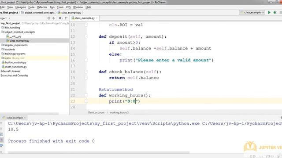282x158 pixels.
Task: Open the Navigate menu
Action: (x=21, y=7)
